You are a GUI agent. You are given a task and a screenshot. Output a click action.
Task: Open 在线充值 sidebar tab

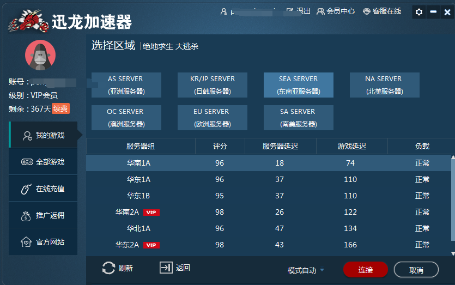click(43, 189)
